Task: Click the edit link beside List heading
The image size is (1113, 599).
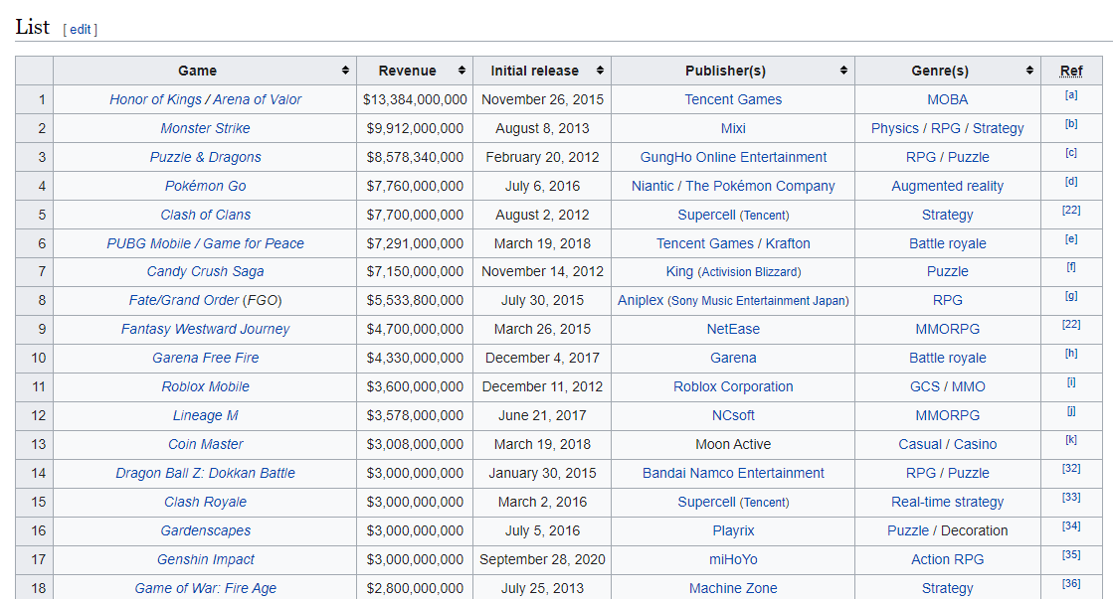Action: coord(81,29)
